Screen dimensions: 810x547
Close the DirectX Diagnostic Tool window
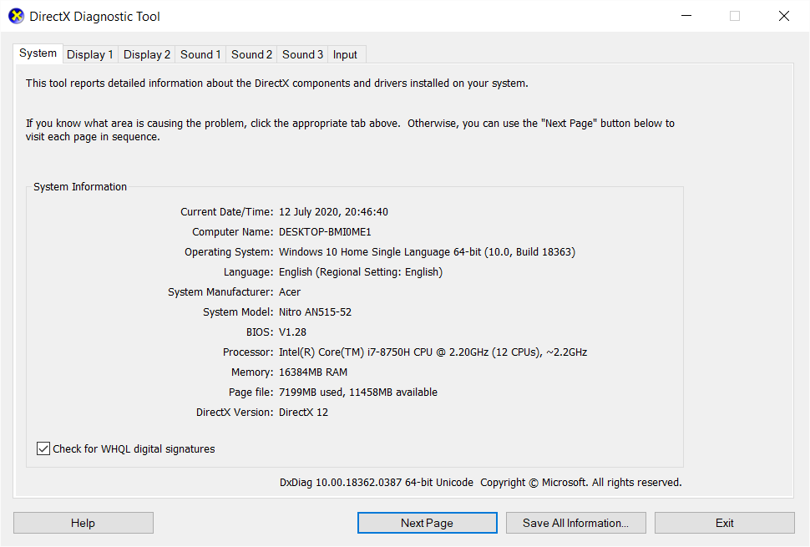784,16
